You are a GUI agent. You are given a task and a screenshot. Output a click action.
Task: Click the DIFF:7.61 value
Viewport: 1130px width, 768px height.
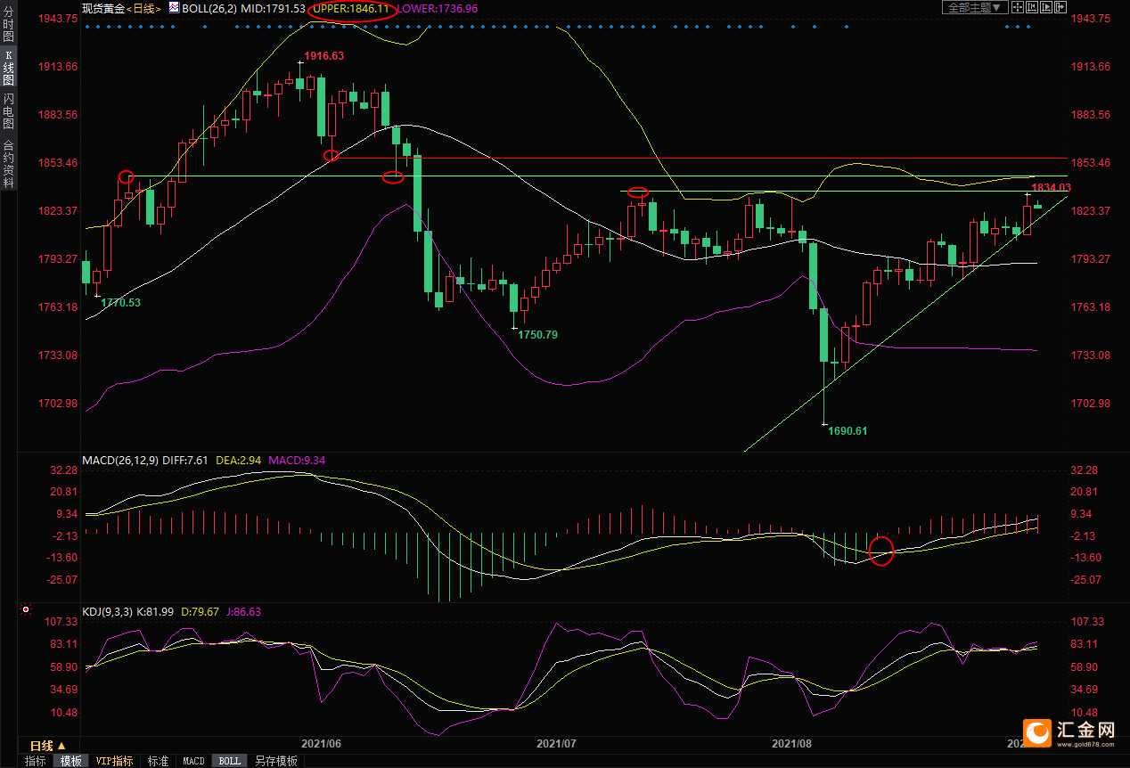185,461
